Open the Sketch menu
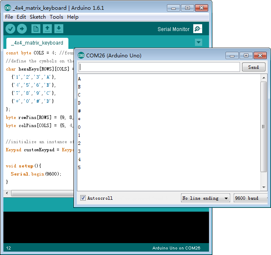 tap(38, 17)
